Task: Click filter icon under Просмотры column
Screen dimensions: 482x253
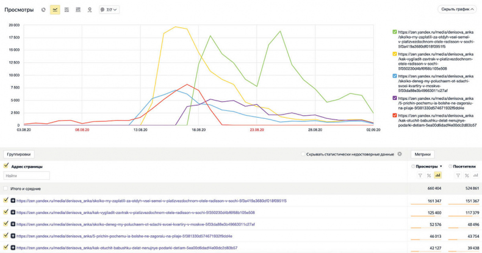Action: [420, 176]
